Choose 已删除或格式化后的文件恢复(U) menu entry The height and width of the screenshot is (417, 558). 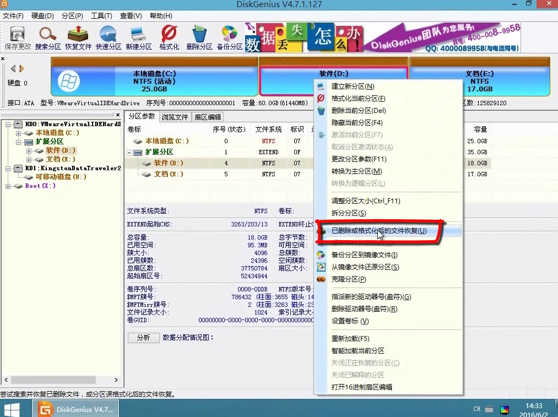click(388, 231)
